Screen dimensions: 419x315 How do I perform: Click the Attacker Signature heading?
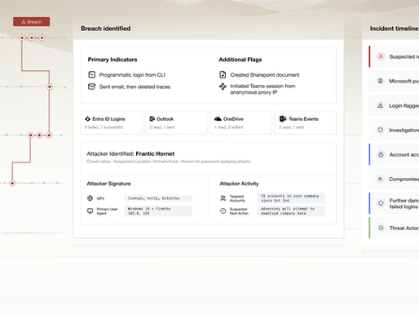[x=108, y=184]
